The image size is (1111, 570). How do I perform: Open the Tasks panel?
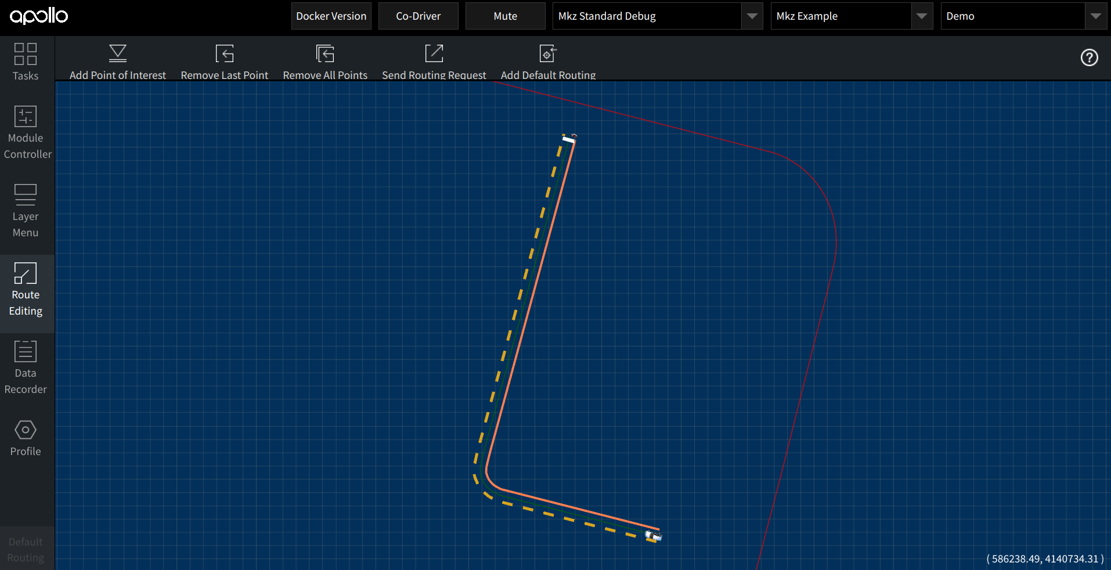pyautogui.click(x=25, y=62)
